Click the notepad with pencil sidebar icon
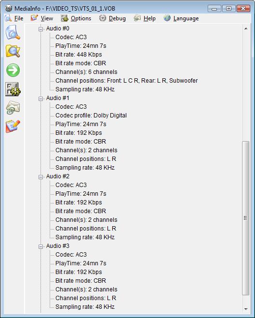The image size is (255, 318). [13, 126]
